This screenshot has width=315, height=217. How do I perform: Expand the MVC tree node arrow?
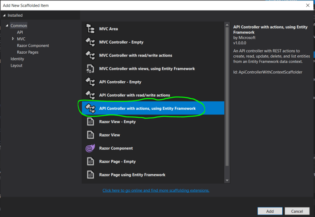13,39
